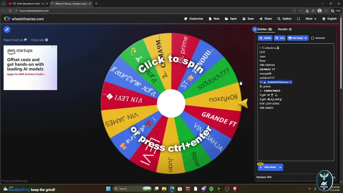
Task: Add page to favorites star icon
Action: coord(300,11)
